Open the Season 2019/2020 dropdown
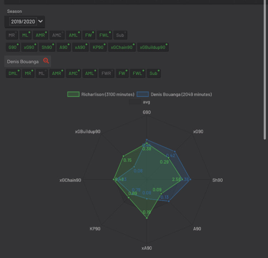The width and height of the screenshot is (268, 258). [x=25, y=22]
